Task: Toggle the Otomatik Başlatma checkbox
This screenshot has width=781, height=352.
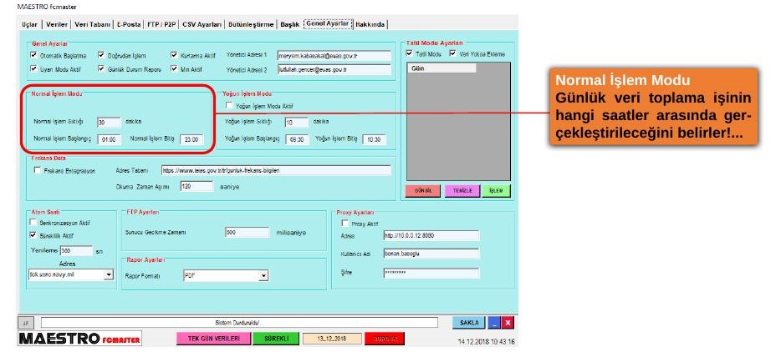Action: click(x=34, y=55)
